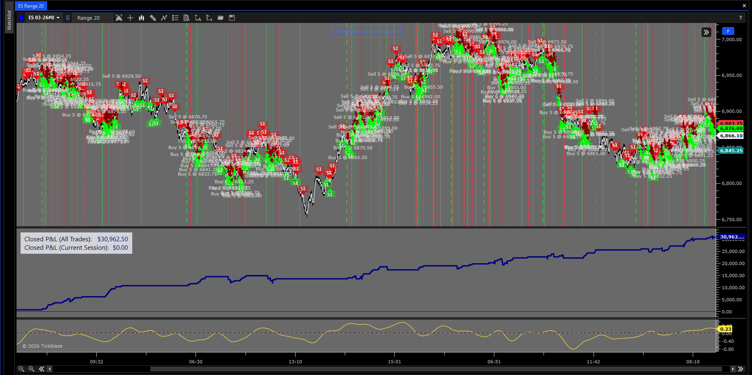Switch to the ES Range 20 tab

point(31,6)
